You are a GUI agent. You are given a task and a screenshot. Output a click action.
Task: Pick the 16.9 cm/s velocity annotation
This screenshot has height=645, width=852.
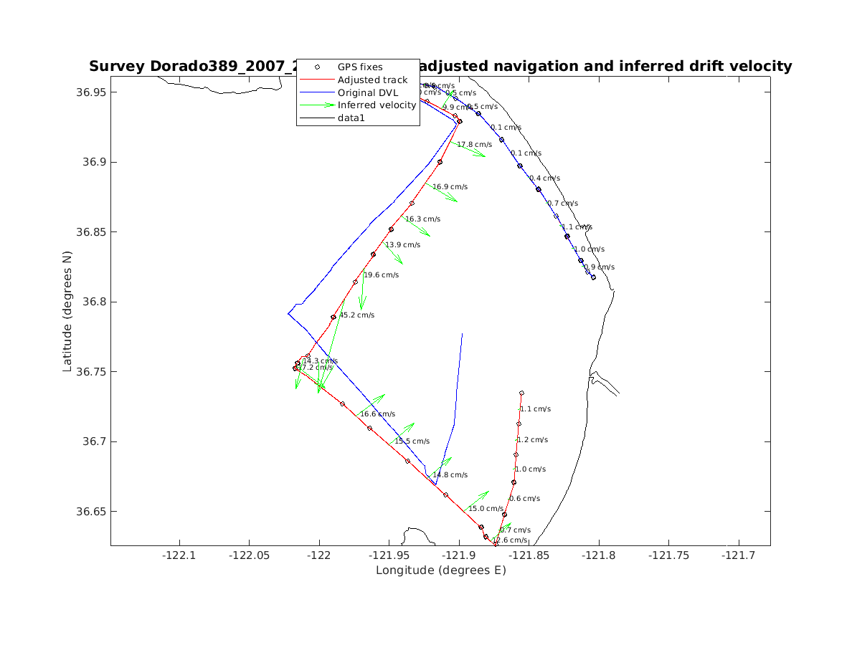pos(450,187)
